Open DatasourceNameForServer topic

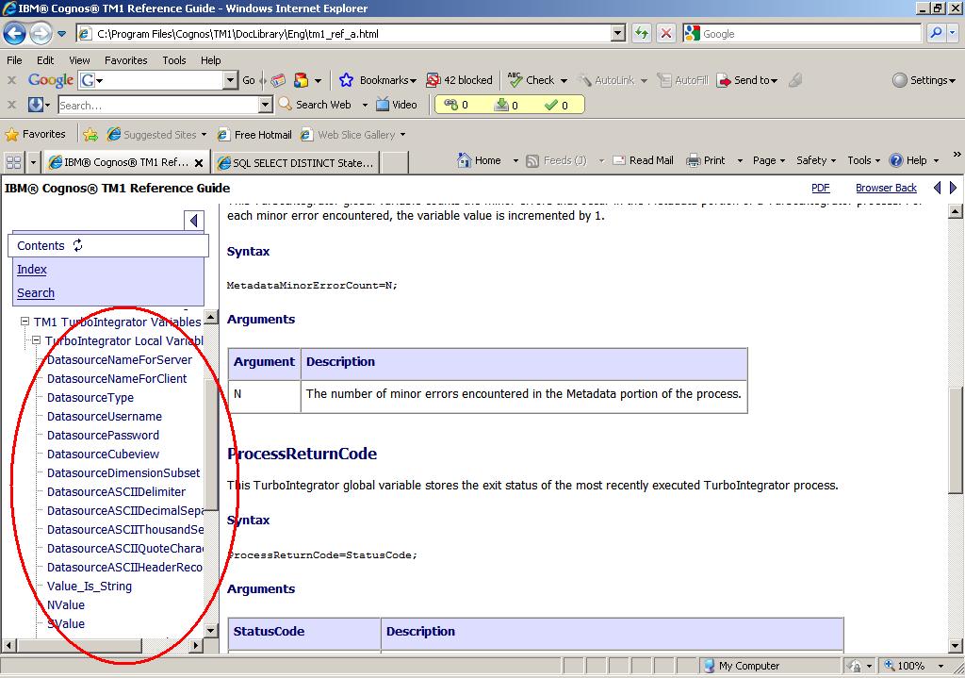click(x=120, y=359)
